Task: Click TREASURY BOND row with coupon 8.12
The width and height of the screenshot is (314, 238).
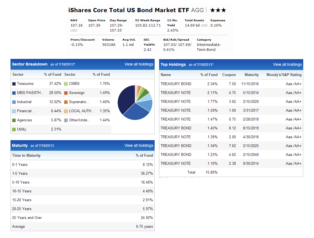Action: (x=231, y=128)
